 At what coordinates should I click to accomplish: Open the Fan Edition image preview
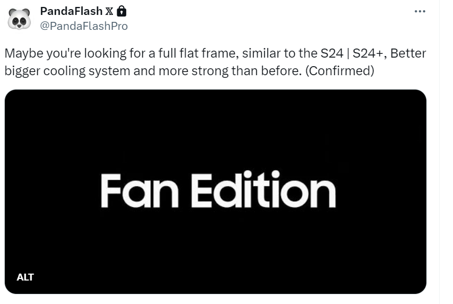pos(215,192)
